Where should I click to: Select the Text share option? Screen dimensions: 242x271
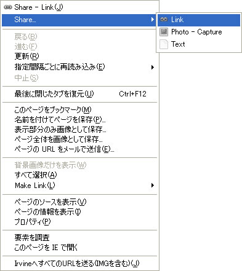pos(199,44)
